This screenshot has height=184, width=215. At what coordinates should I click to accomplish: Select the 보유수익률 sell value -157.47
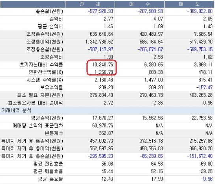click(x=204, y=87)
